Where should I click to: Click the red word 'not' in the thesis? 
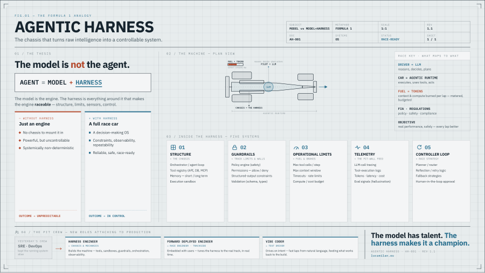[78, 65]
